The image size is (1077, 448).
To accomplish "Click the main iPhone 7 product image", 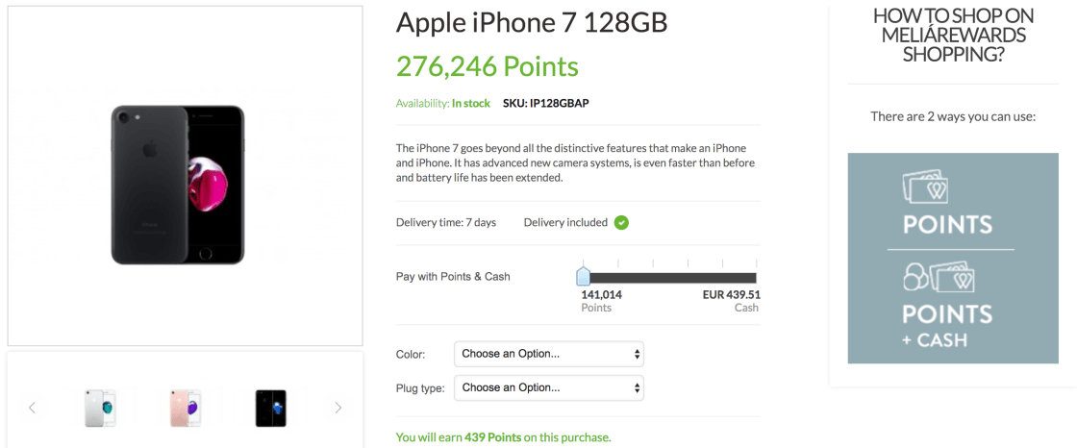I will coord(178,185).
